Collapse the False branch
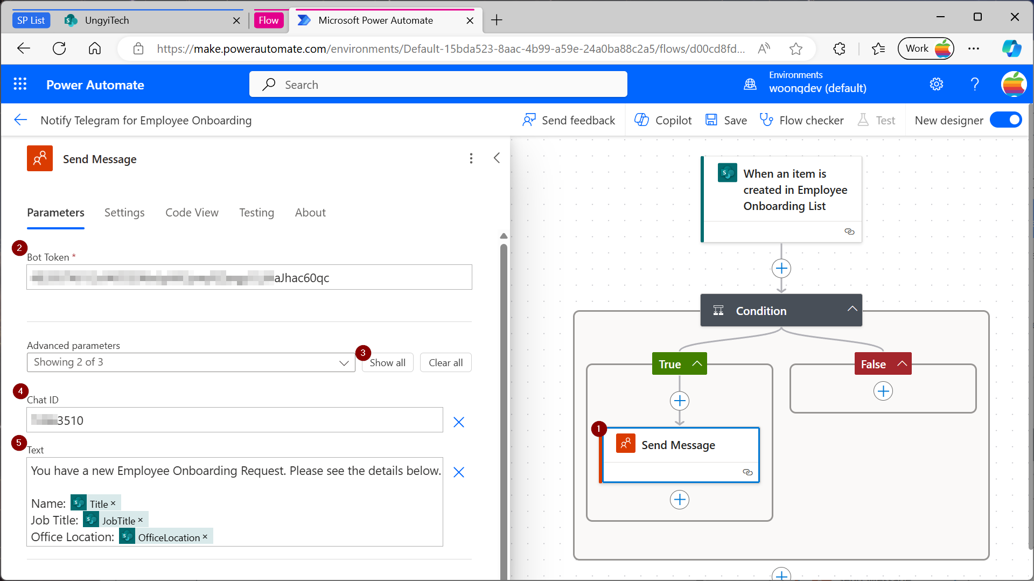The image size is (1034, 581). pyautogui.click(x=902, y=363)
